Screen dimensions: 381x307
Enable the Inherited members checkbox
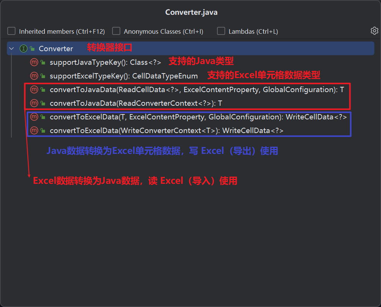(11, 31)
